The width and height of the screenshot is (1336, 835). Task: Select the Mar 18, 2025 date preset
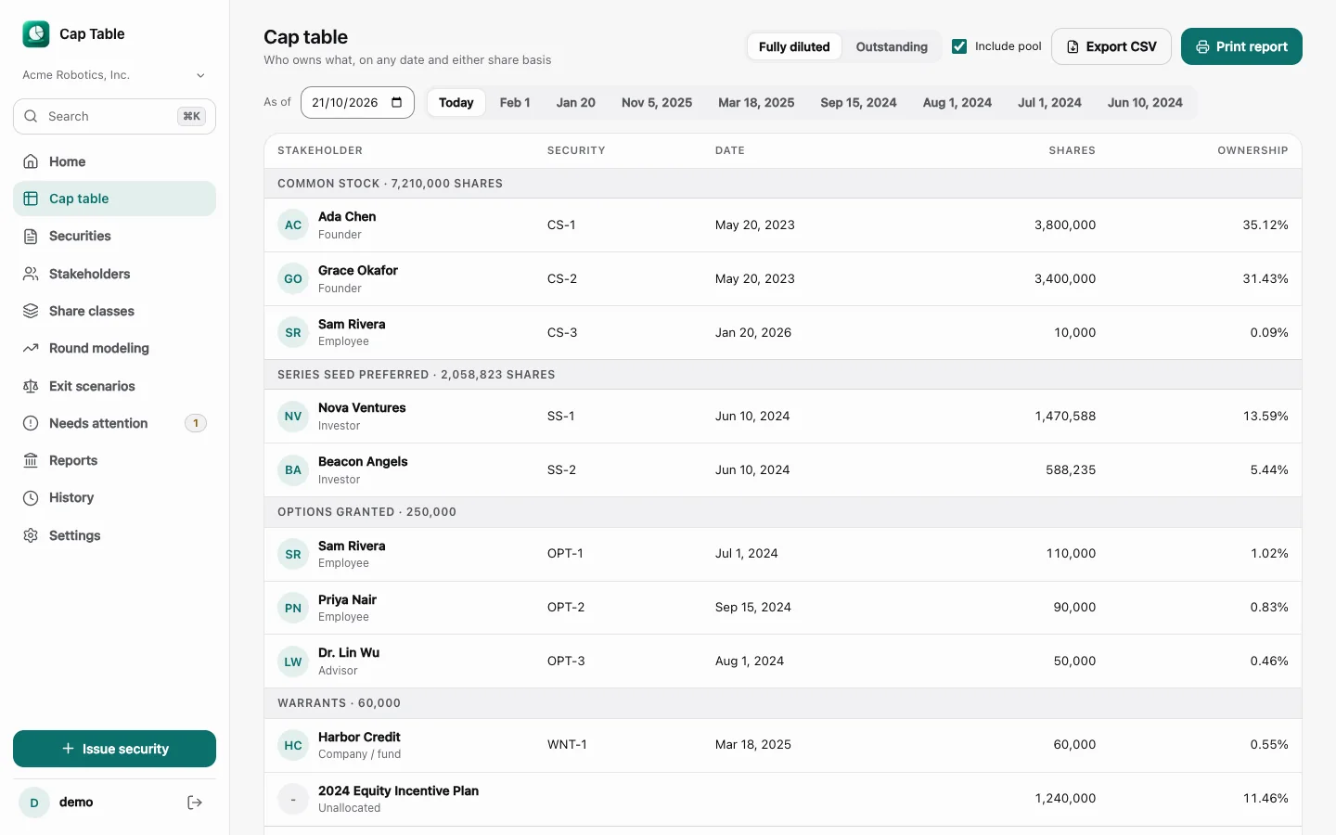(756, 102)
